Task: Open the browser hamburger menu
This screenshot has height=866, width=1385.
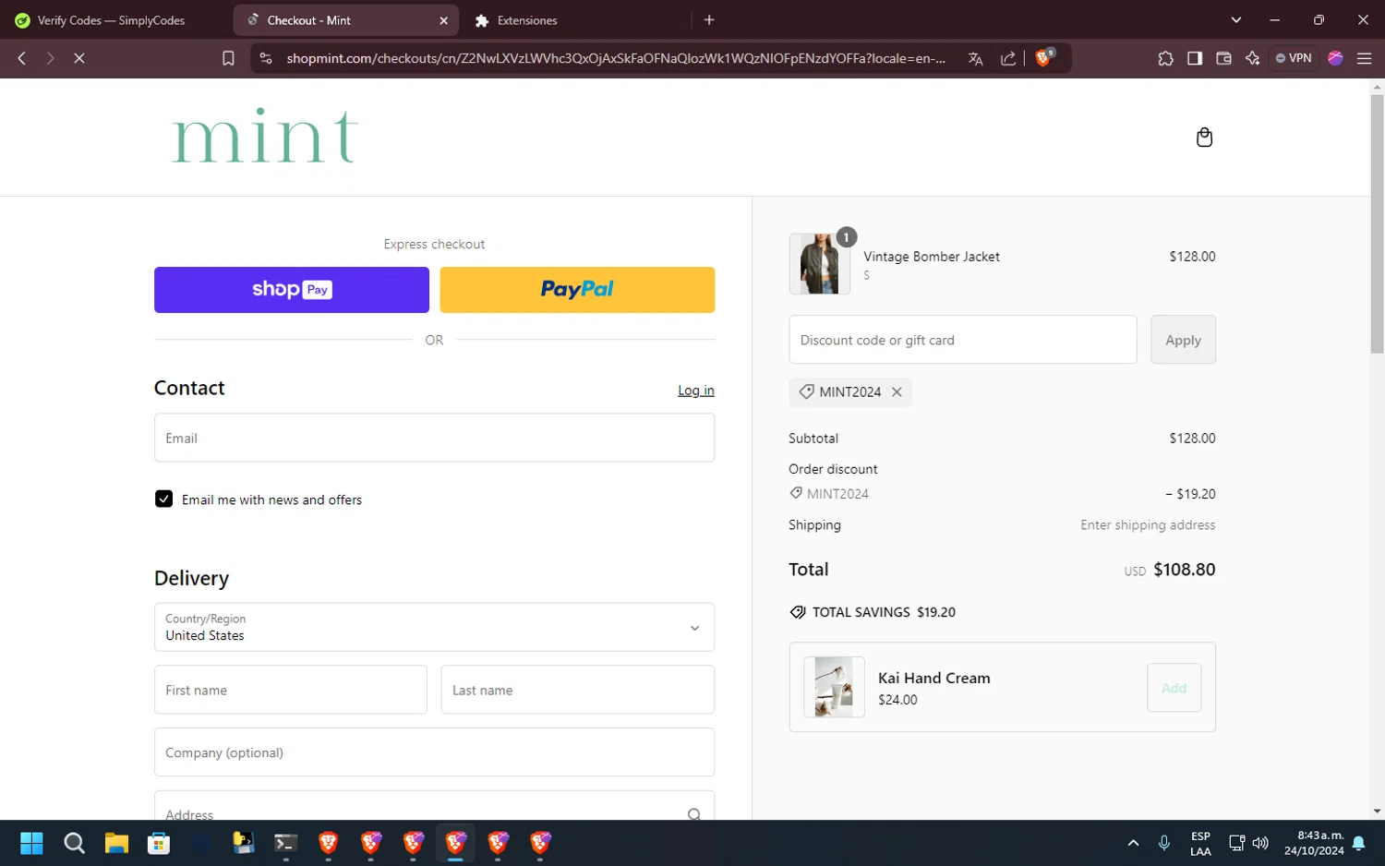Action: tap(1364, 58)
